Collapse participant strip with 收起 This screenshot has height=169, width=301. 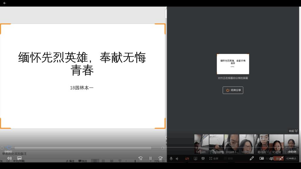point(293,131)
